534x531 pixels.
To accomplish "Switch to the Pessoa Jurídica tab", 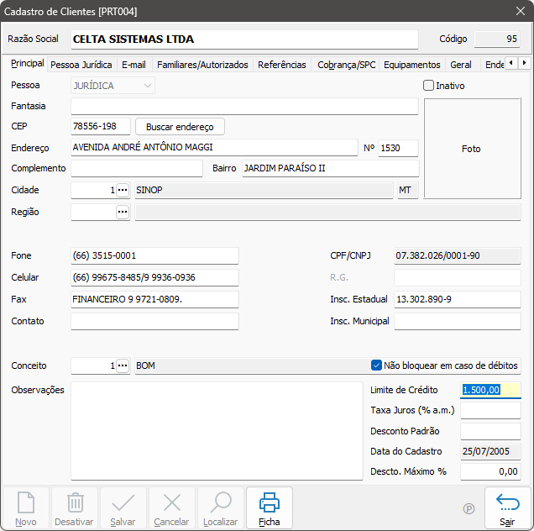I will tap(81, 65).
